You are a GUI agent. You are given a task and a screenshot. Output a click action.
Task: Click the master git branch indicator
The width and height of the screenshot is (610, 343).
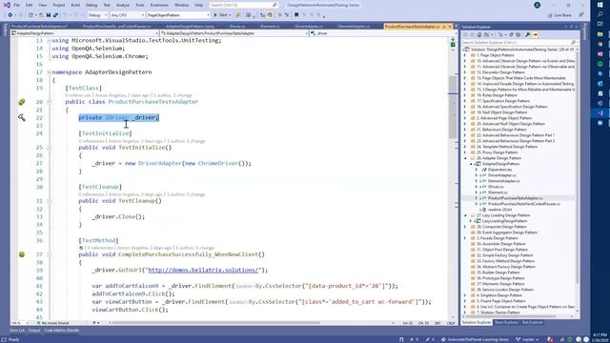527,339
